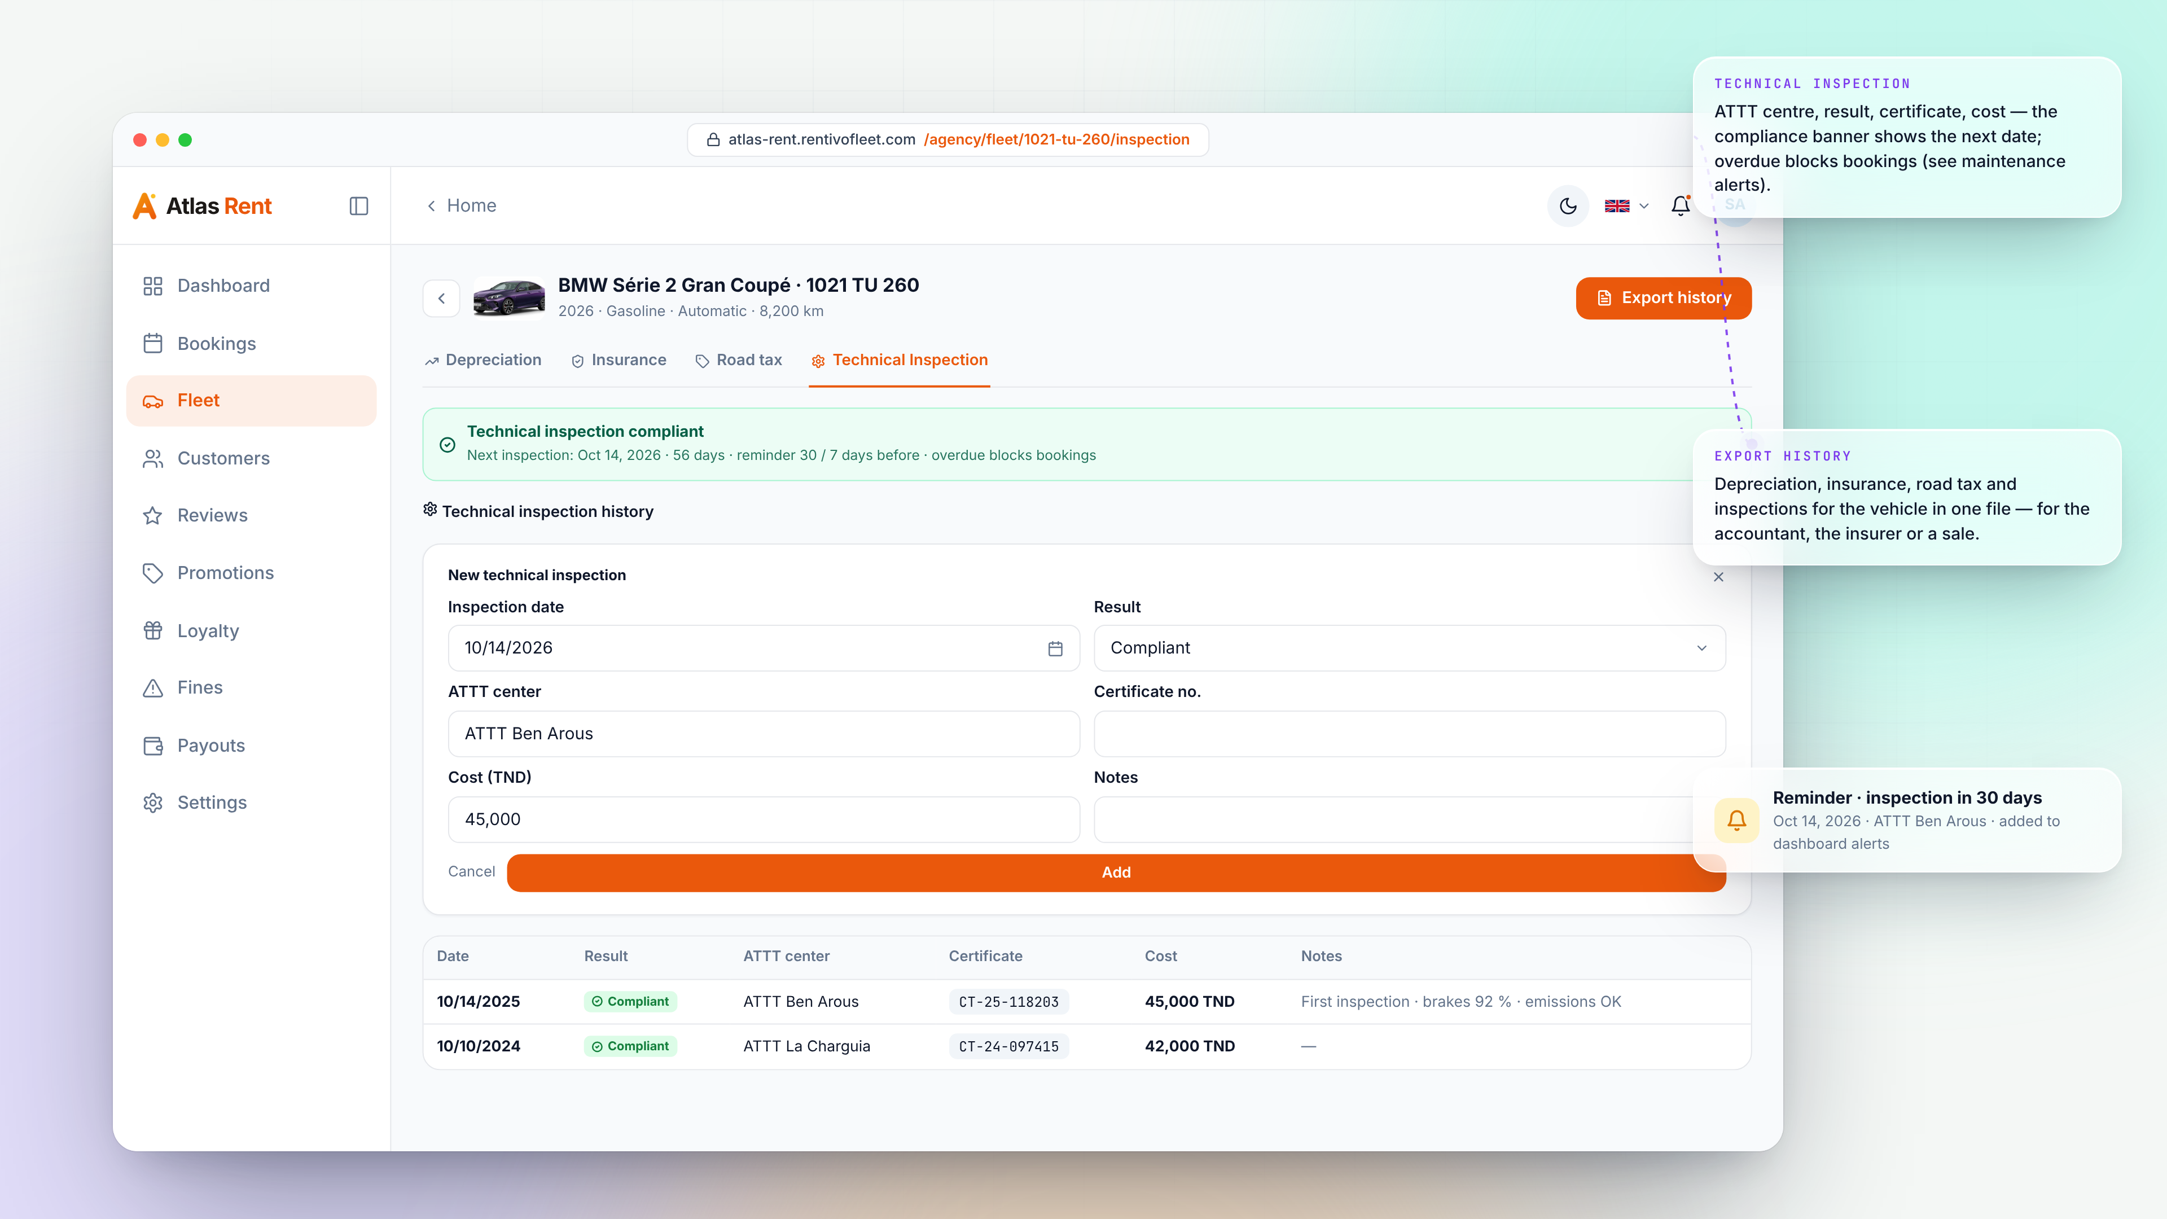Viewport: 2167px width, 1219px height.
Task: Click the lock icon in address bar
Action: coord(713,139)
